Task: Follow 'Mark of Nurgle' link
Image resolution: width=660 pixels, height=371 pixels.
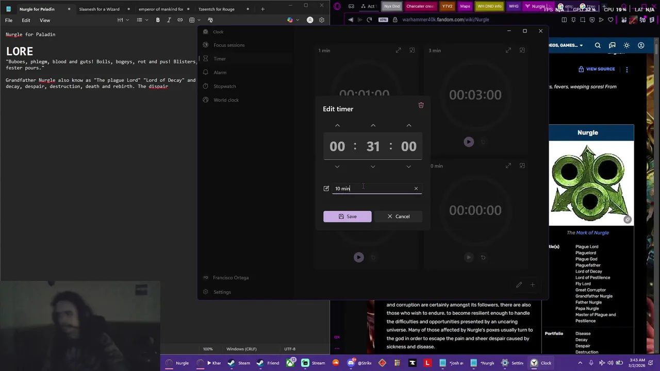Action: click(x=592, y=232)
